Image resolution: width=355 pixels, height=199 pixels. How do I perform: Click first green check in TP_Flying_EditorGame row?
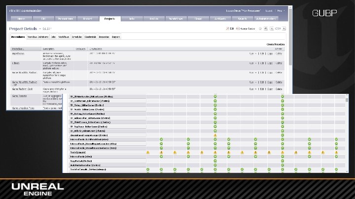215,105
